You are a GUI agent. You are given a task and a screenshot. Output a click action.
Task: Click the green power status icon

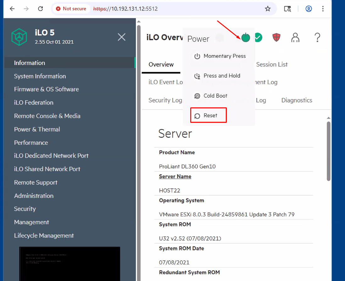246,38
